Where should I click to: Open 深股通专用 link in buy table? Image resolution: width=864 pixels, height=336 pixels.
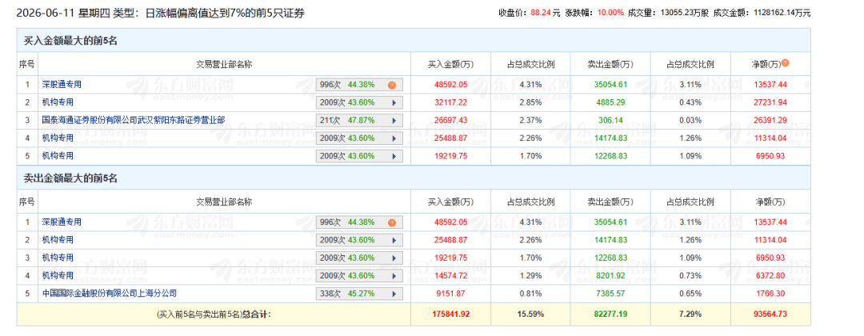tap(62, 85)
